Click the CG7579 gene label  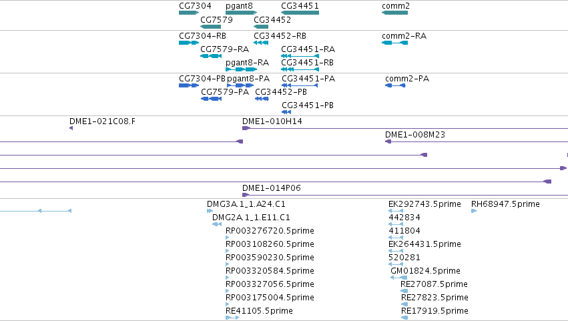click(x=216, y=19)
